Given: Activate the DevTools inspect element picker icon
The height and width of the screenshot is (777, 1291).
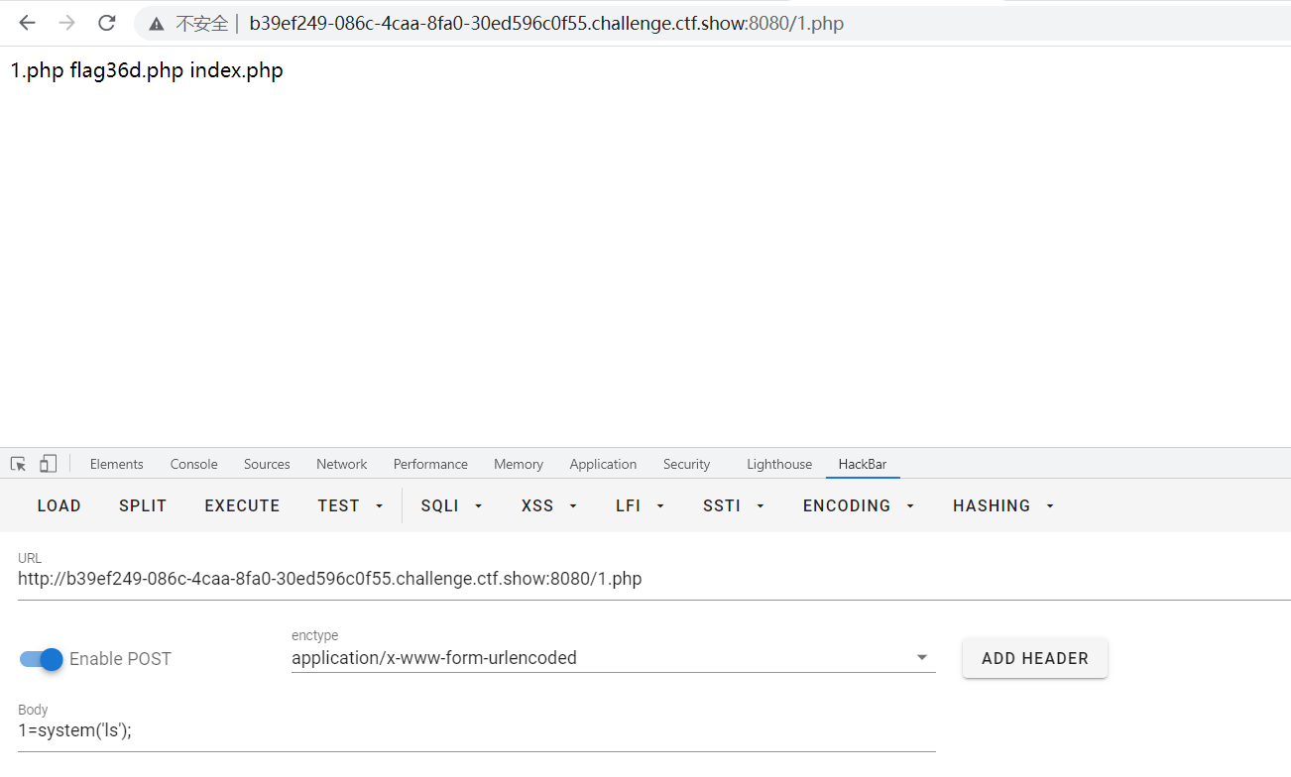Looking at the screenshot, I should click(18, 464).
